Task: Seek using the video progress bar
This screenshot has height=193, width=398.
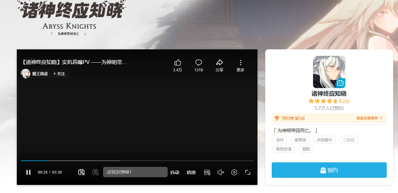Action: coord(137,160)
